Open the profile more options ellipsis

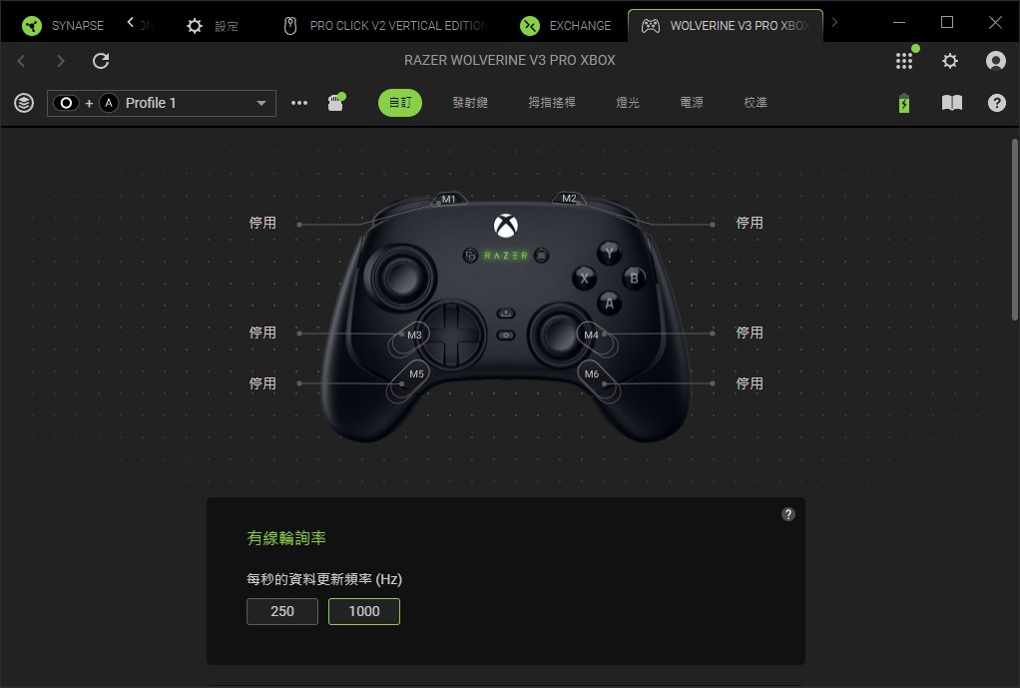click(x=299, y=103)
